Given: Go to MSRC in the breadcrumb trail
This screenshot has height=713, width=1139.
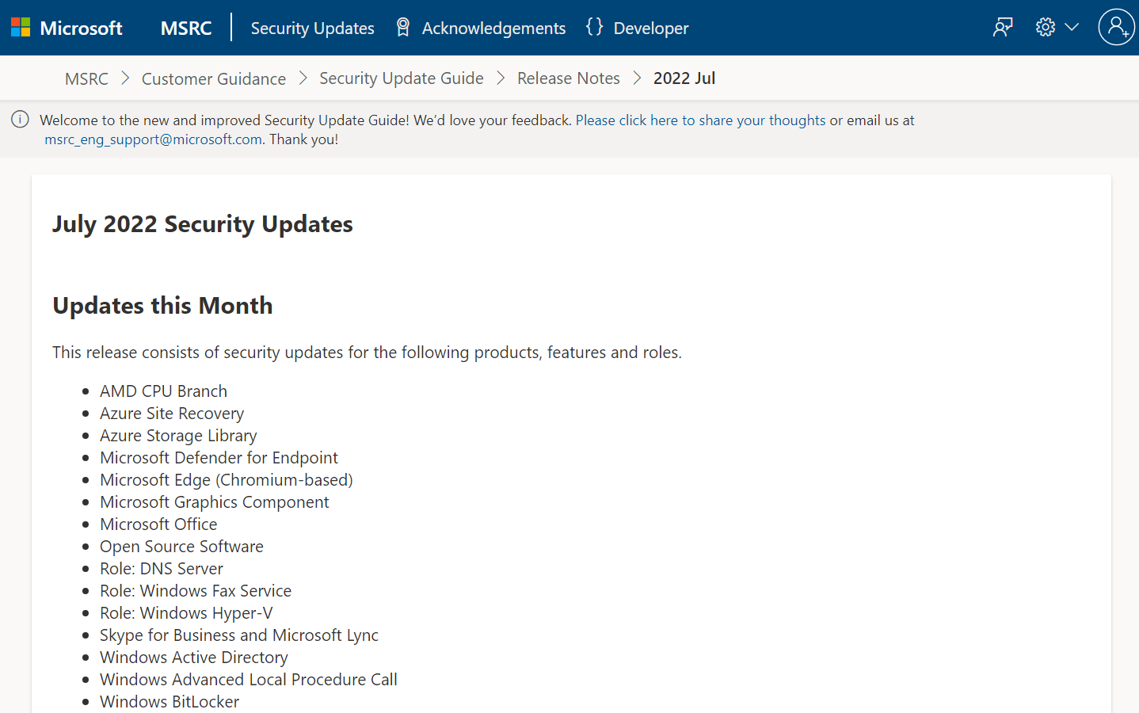Looking at the screenshot, I should pyautogui.click(x=86, y=78).
